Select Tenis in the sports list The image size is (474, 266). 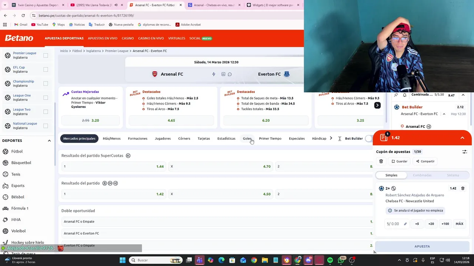point(16,174)
